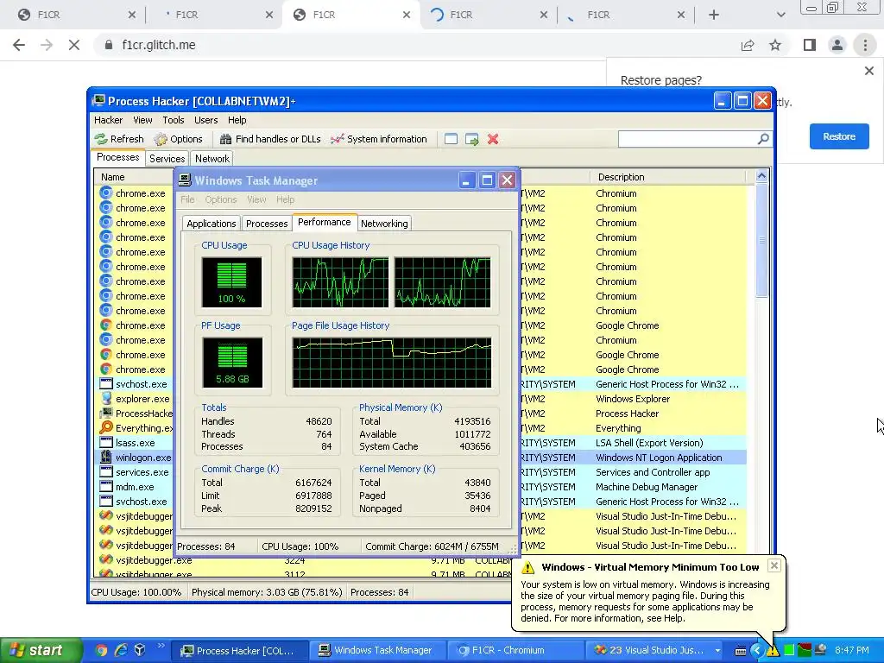This screenshot has height=663, width=884.
Task: Switch to Windows Task Manager taskbar button
Action: pos(376,651)
